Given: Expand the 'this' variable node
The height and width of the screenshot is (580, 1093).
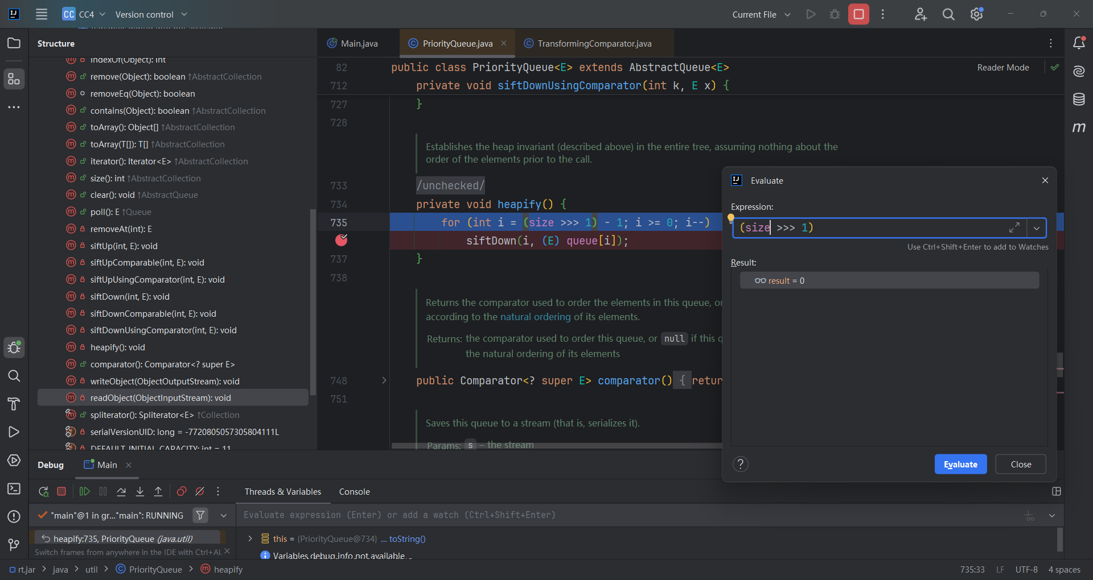Looking at the screenshot, I should tap(250, 538).
